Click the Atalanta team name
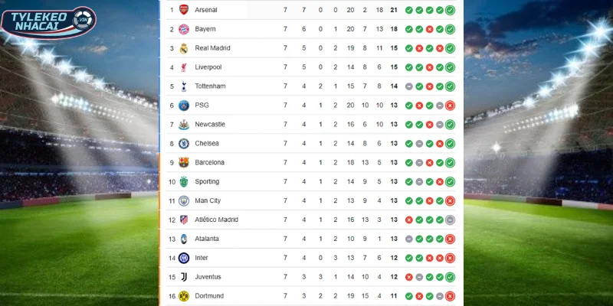Screen dimensions: 613x306 click(208, 239)
